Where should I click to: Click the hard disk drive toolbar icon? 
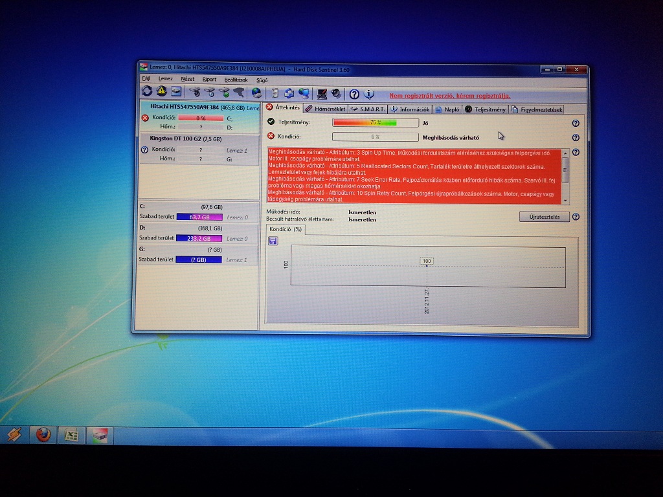pos(176,91)
